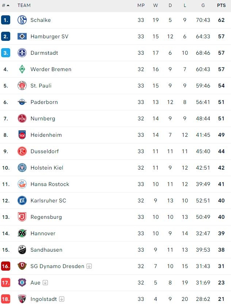This screenshot has width=231, height=306.
Task: Click the Schalke club crest
Action: click(x=22, y=20)
